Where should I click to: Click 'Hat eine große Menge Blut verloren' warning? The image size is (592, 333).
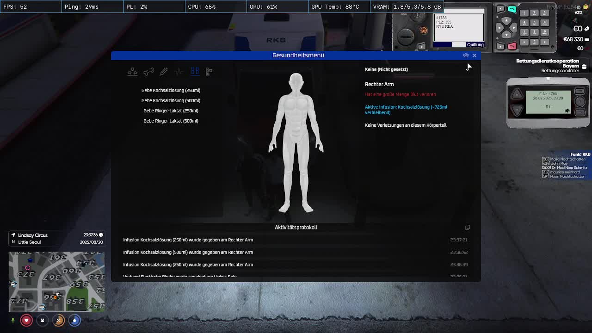tap(400, 94)
